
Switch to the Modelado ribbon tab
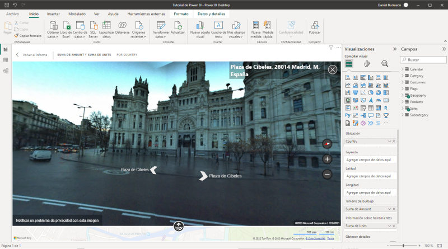[77, 13]
